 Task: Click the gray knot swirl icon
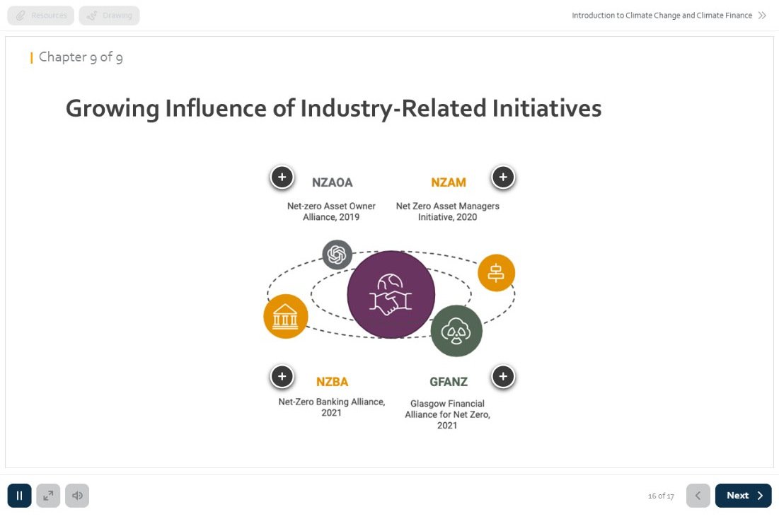click(337, 255)
